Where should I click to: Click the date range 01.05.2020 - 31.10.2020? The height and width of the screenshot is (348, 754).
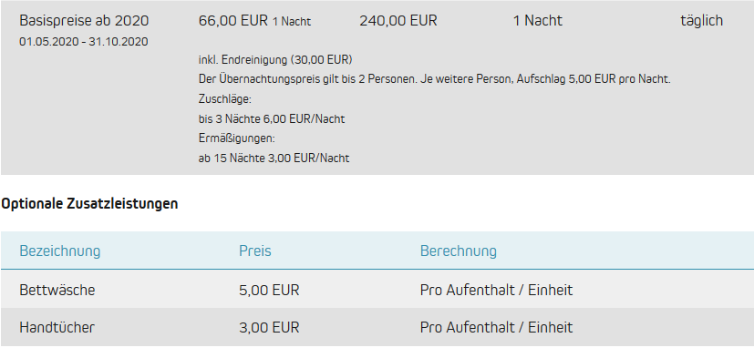click(x=84, y=42)
